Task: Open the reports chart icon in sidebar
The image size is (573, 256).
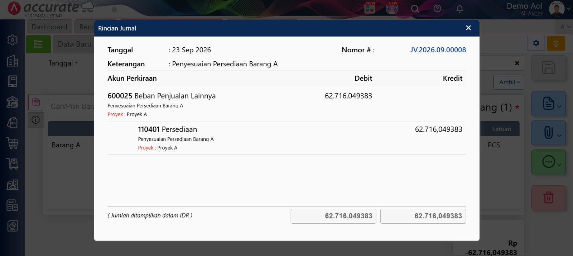Action: [x=13, y=226]
